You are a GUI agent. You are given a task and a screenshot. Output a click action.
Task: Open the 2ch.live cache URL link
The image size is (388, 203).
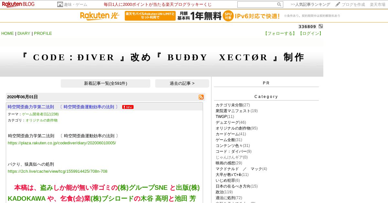click(58, 171)
